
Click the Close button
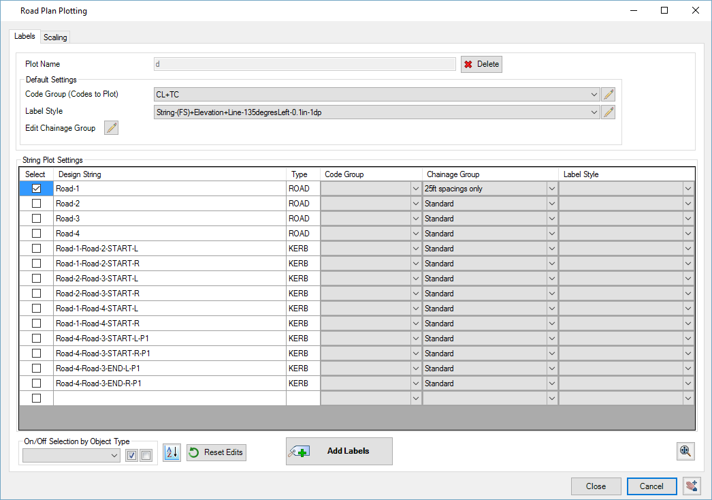pos(596,486)
